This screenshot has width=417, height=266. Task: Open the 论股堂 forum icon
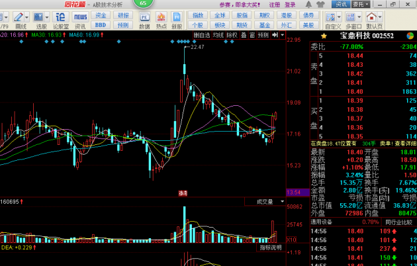pos(60,19)
